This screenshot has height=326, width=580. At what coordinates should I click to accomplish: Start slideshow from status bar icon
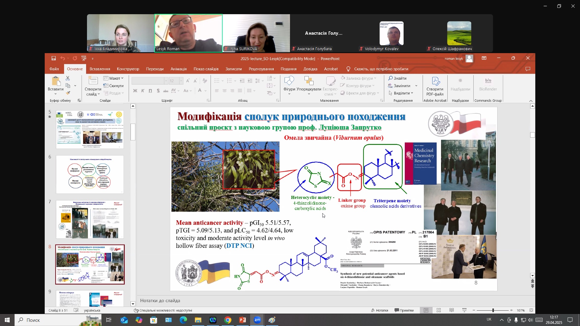(464, 310)
